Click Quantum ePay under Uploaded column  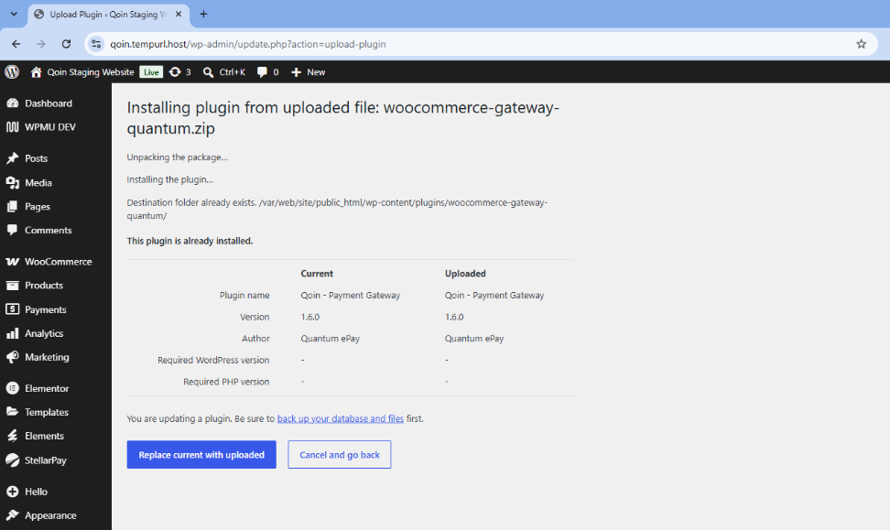pos(474,338)
